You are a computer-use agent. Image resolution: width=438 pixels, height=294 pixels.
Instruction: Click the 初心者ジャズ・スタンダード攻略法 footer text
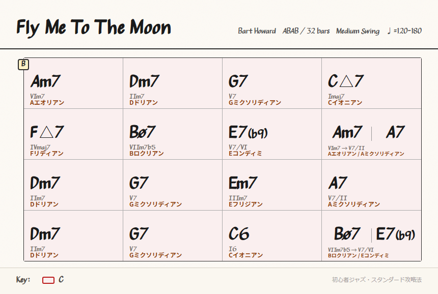click(377, 280)
